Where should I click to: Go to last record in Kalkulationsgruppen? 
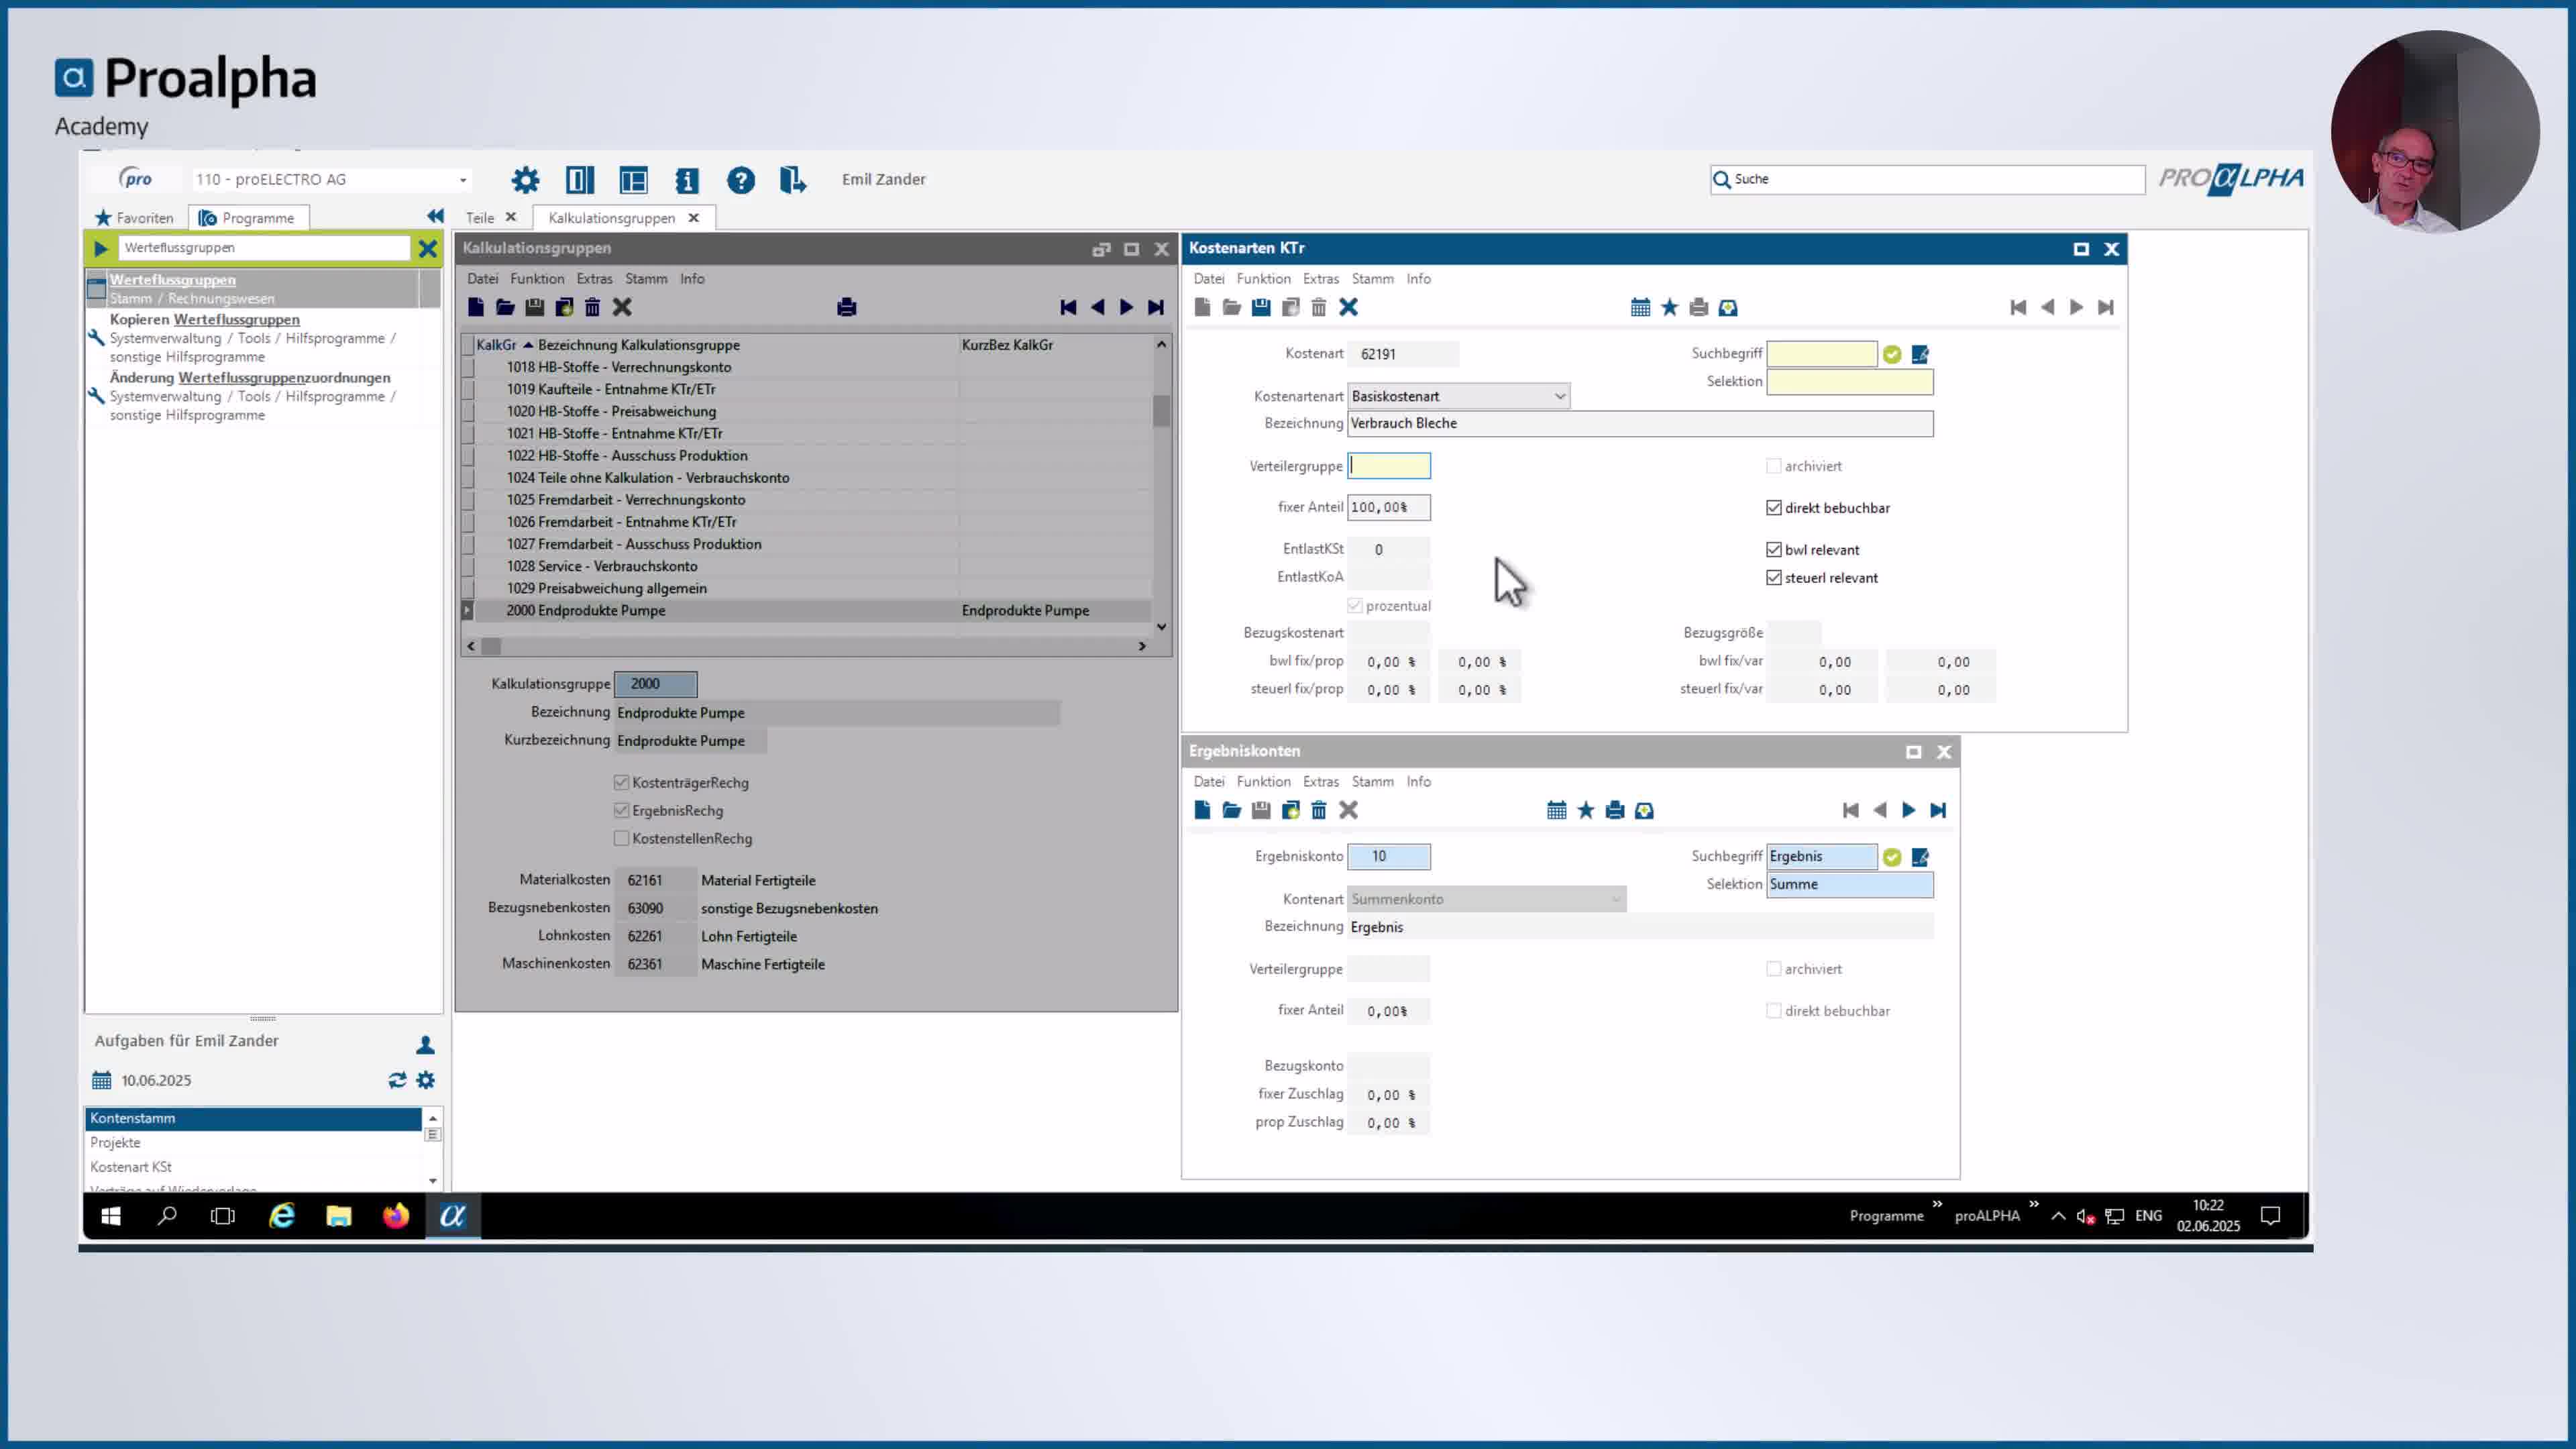coord(1156,307)
